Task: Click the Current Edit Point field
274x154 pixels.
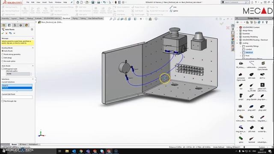Action: (x=17, y=97)
